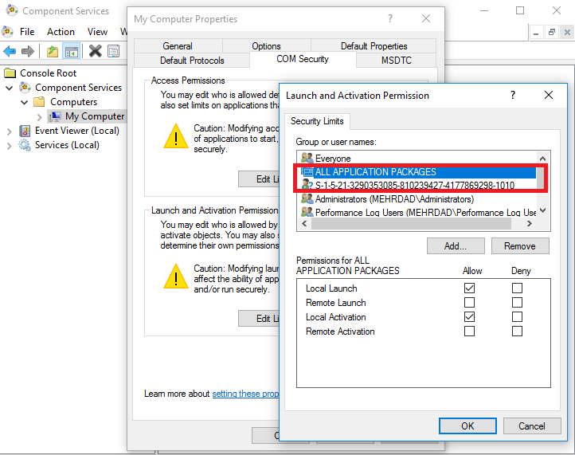The width and height of the screenshot is (575, 455).
Task: Click the Back arrow toolbar icon
Action: coord(10,51)
